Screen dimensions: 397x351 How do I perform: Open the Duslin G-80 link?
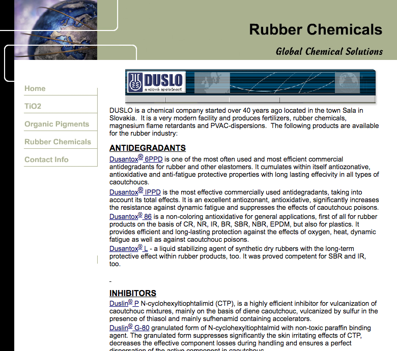click(x=129, y=328)
